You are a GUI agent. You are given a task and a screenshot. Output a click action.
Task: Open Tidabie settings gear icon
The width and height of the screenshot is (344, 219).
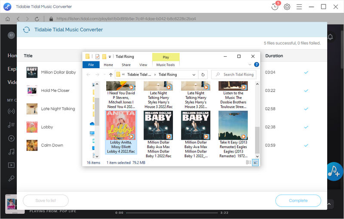pos(287,7)
